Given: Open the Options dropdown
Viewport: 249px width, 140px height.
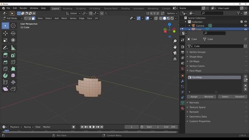Looking at the screenshot, I should (x=172, y=14).
